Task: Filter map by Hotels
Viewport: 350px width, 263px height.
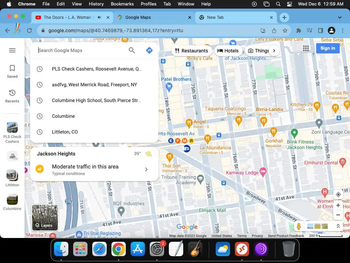Action: click(228, 51)
